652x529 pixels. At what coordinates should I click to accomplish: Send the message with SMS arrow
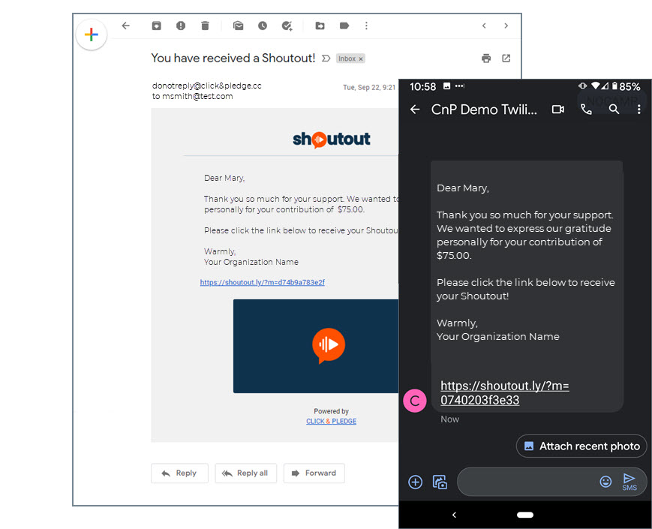[x=629, y=482]
